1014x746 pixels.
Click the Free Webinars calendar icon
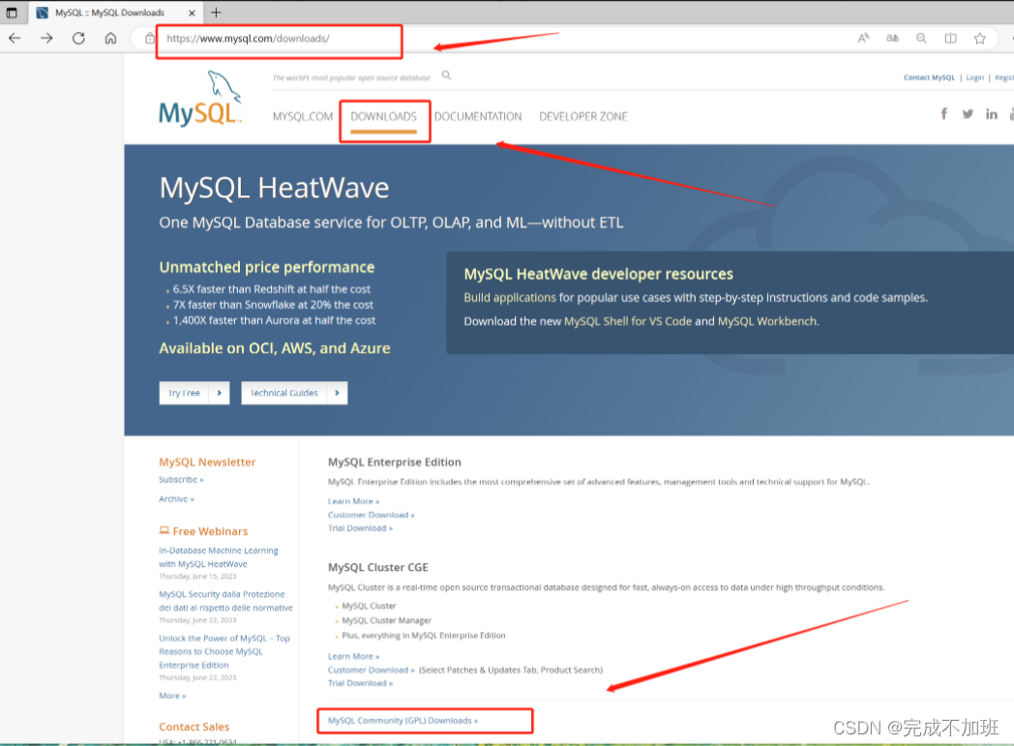pyautogui.click(x=164, y=530)
